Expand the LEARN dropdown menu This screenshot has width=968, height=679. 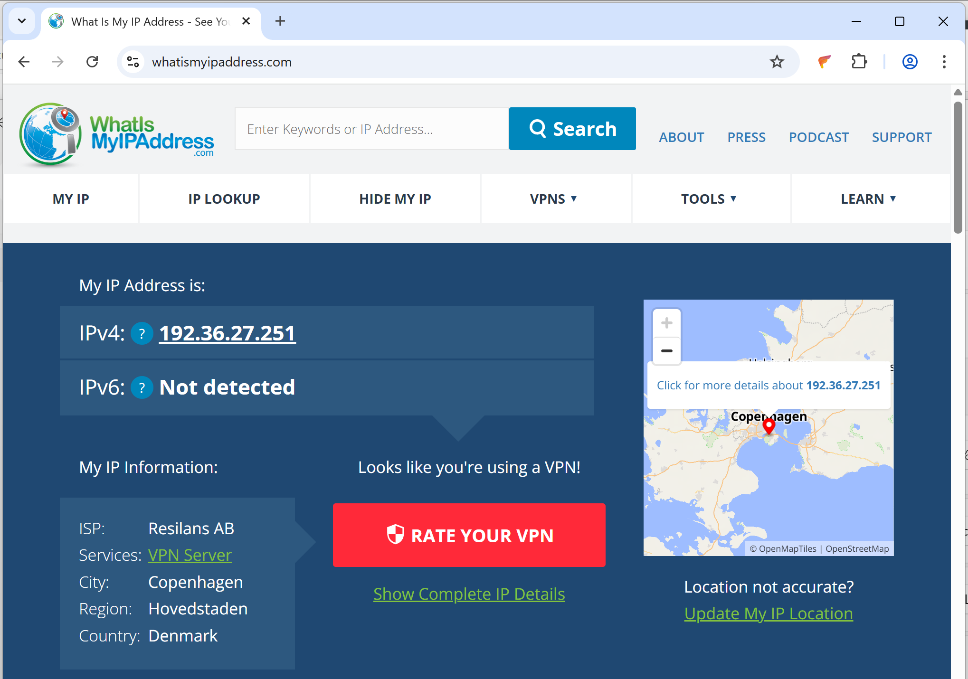tap(868, 198)
